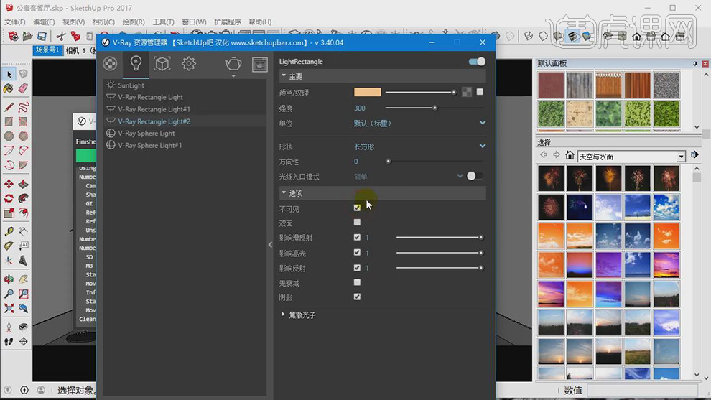
Task: Click the 数值 measurements input box
Action: [643, 390]
